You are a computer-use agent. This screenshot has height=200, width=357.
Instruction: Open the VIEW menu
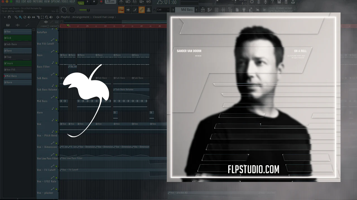tap(47, 2)
